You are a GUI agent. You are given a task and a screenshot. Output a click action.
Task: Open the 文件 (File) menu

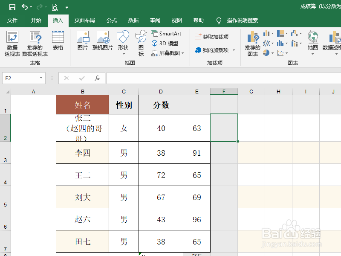pos(12,20)
